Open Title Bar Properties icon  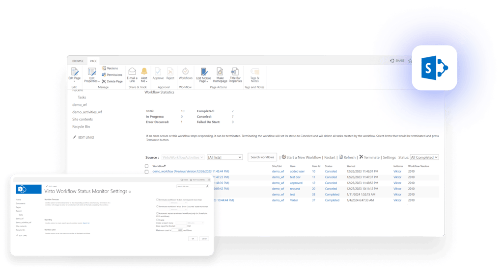(235, 72)
